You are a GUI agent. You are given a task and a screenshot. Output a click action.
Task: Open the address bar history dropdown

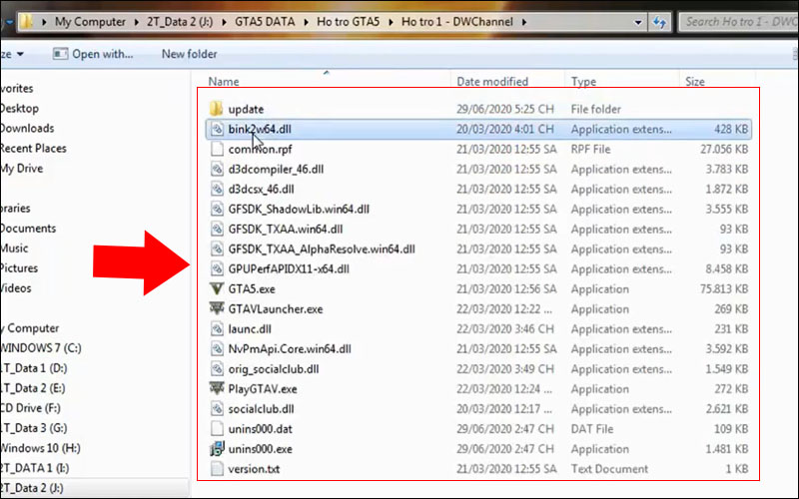coord(638,22)
